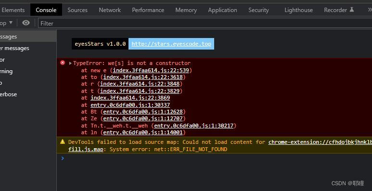
Task: Filter sidebar by errors row
Action: click(28, 60)
